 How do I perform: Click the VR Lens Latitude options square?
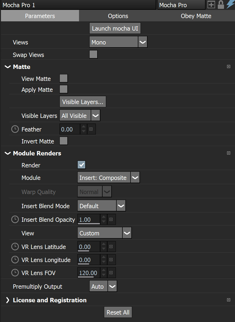(111, 246)
